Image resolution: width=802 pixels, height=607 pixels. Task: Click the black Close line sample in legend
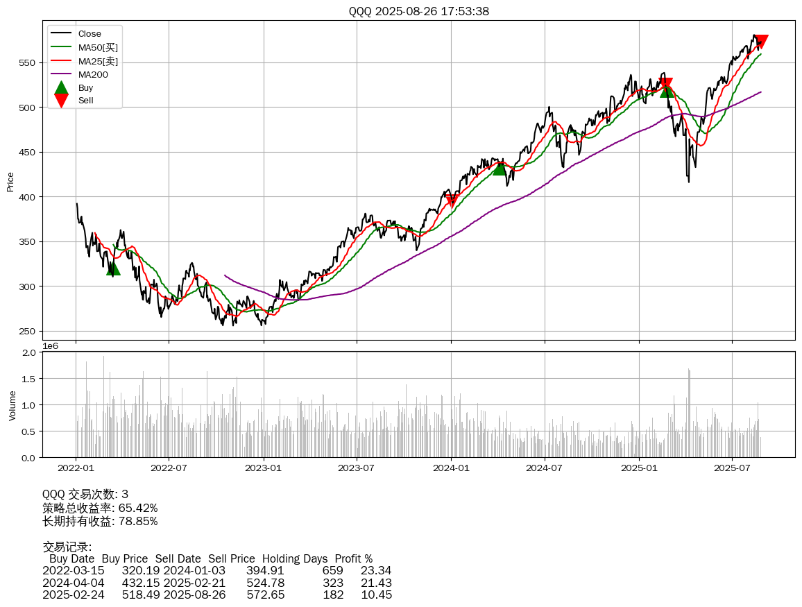[x=61, y=34]
